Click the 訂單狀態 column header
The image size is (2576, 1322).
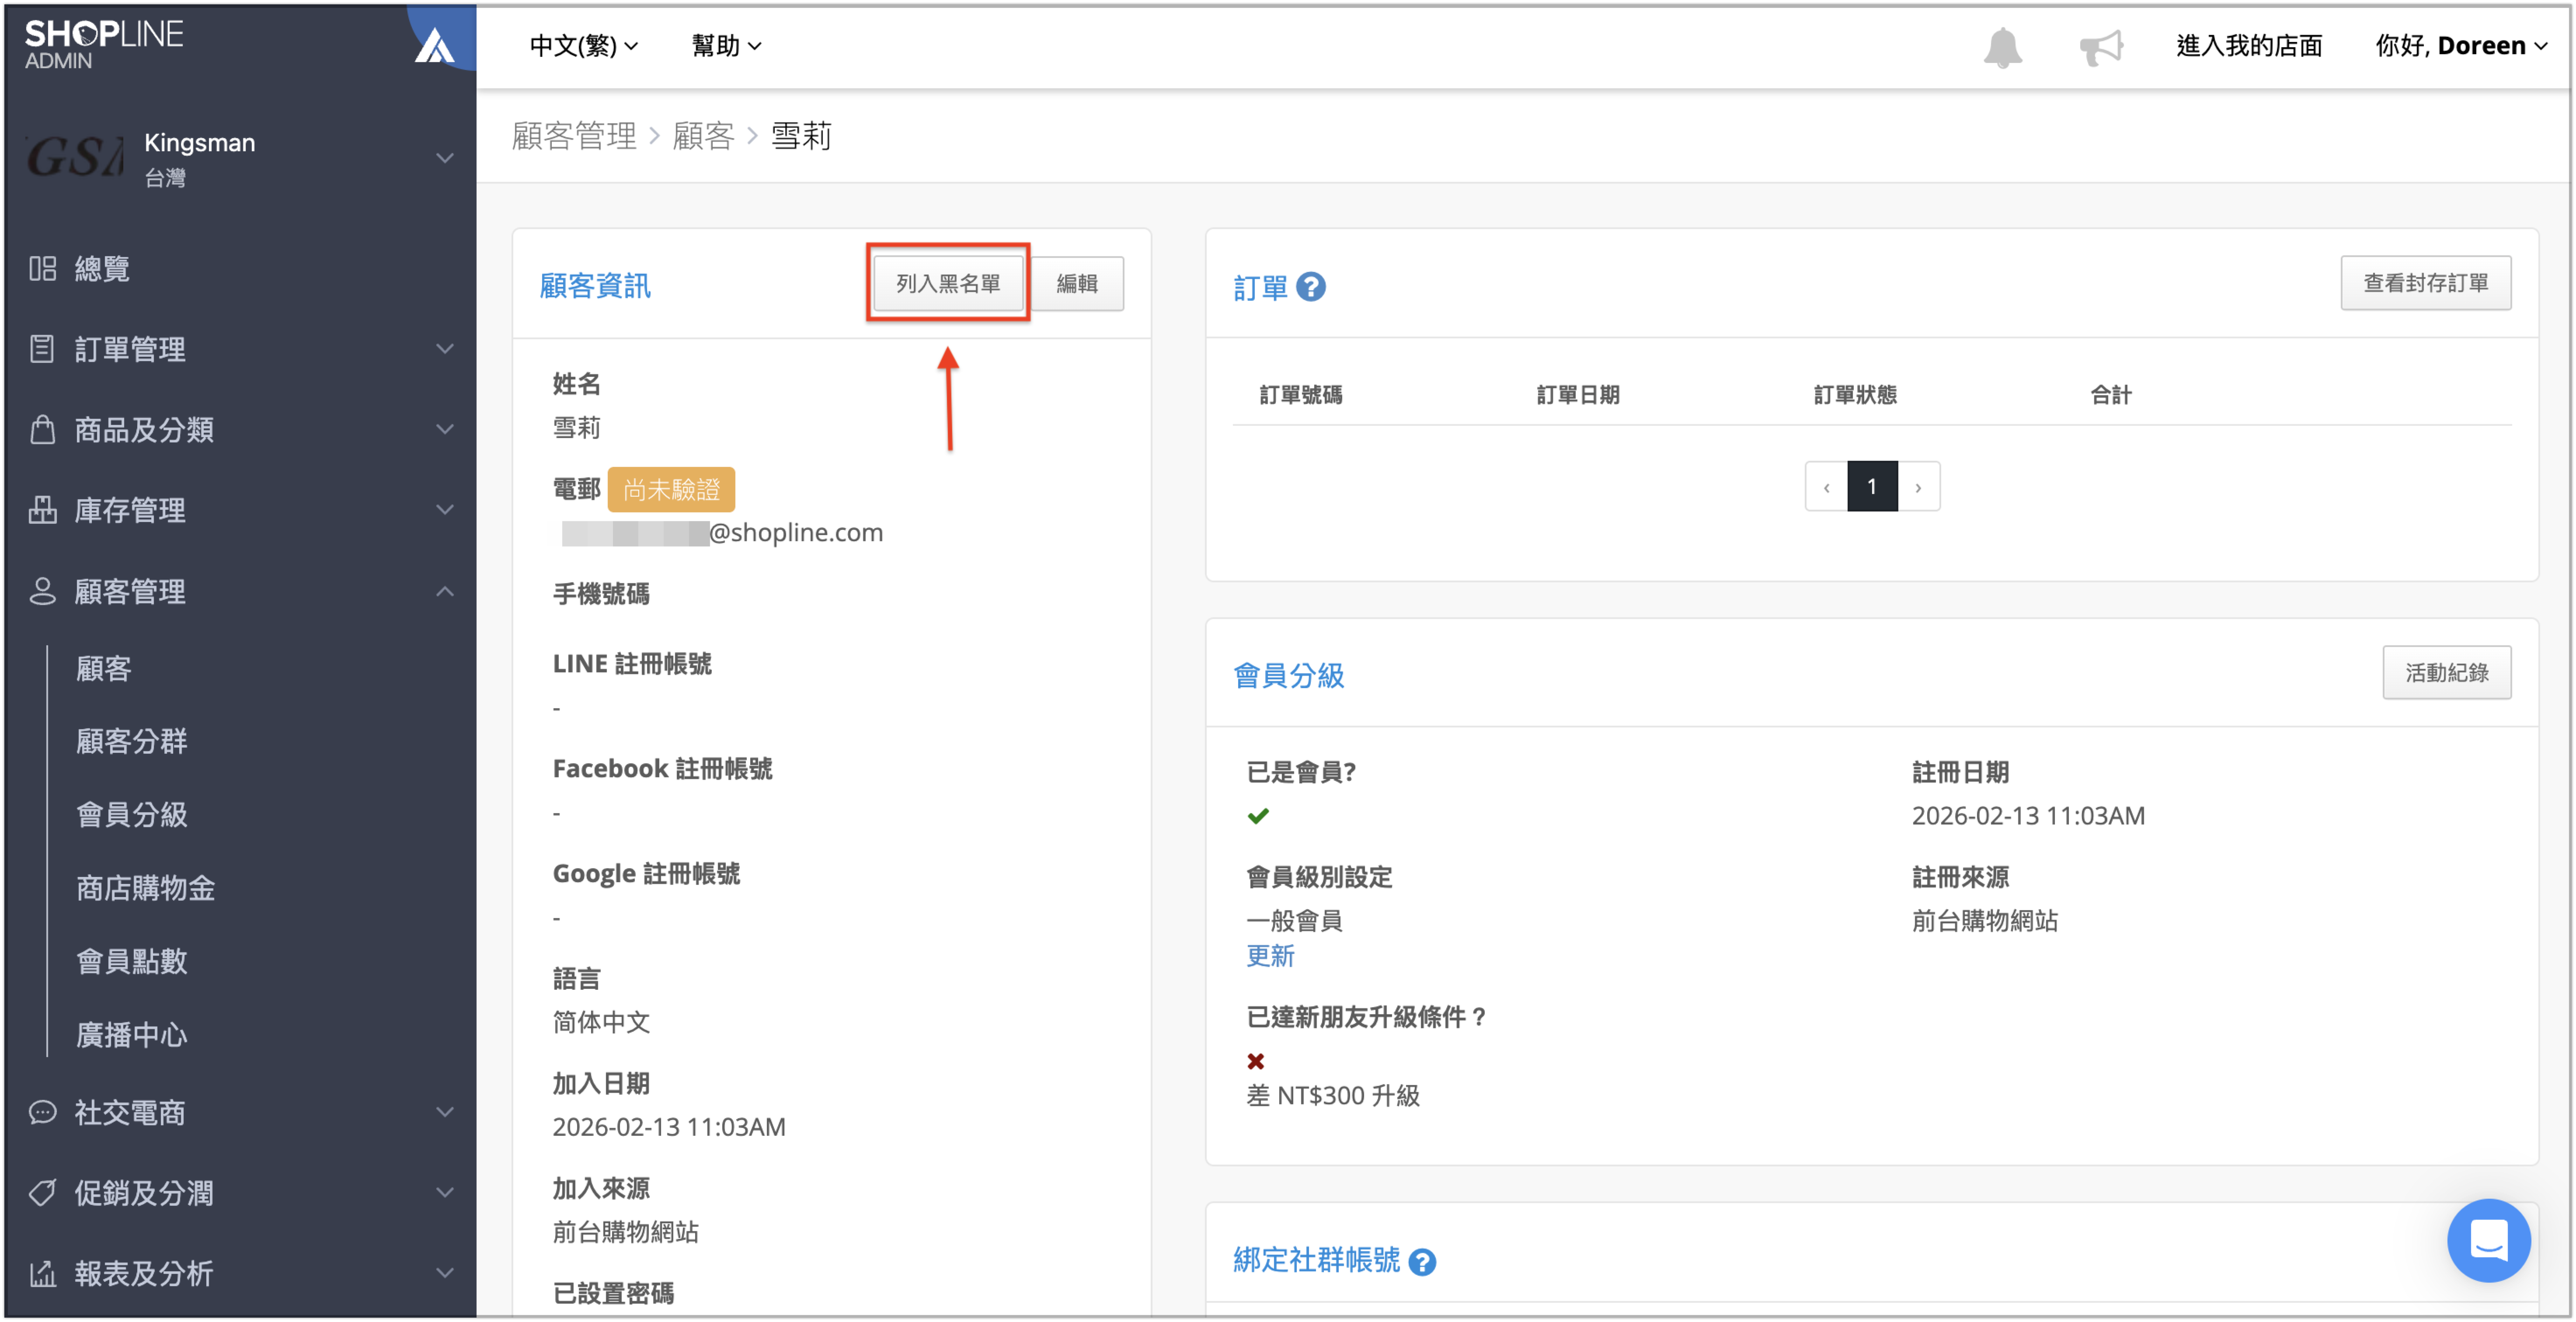click(x=1855, y=395)
